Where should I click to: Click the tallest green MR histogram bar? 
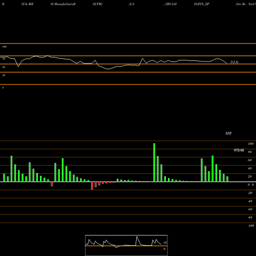coord(154,163)
